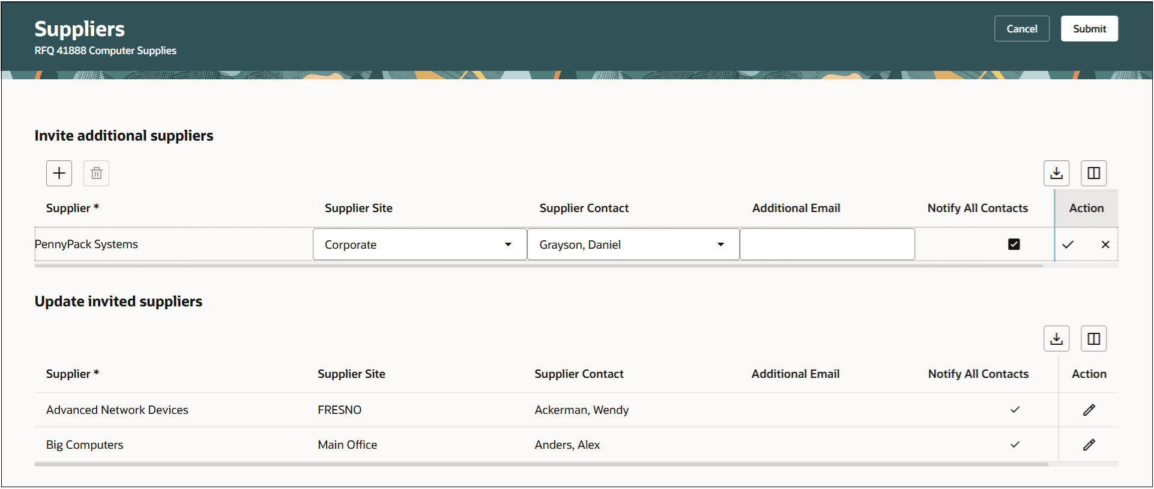Click the Supplier column header in Invite table
Image resolution: width=1154 pixels, height=489 pixels.
[x=73, y=208]
